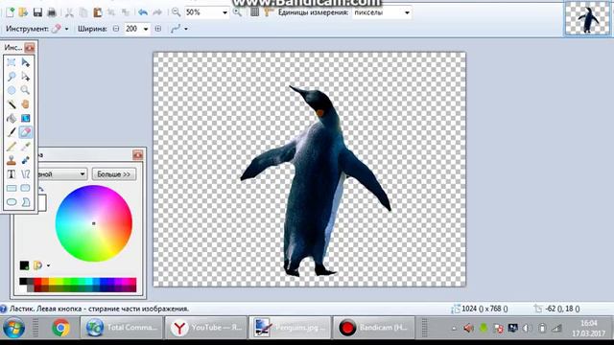Create a new image file
614x345 pixels.
[10, 12]
